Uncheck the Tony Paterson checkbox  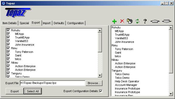[x=8, y=52]
